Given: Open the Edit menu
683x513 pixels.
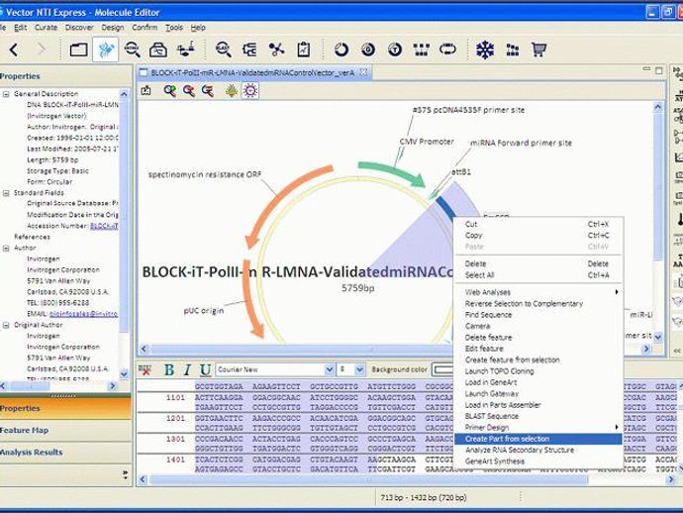Looking at the screenshot, I should pyautogui.click(x=21, y=28).
